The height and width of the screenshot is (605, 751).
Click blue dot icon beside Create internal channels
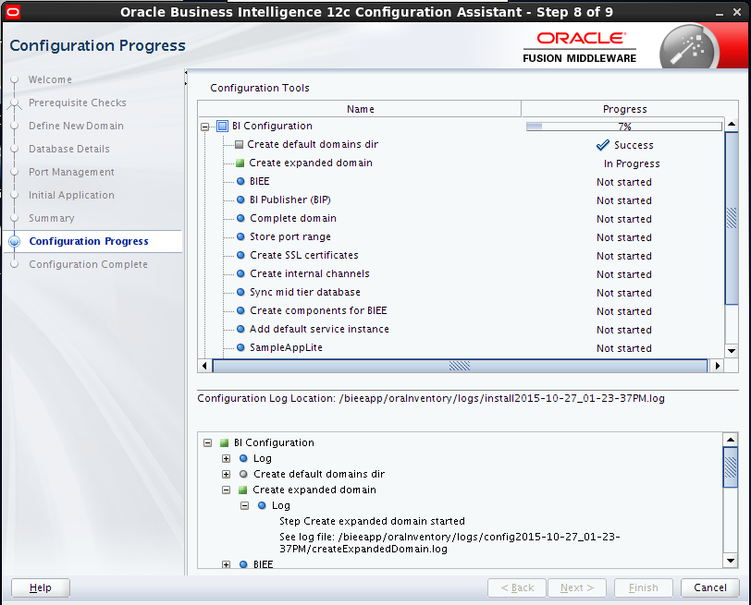click(x=240, y=273)
